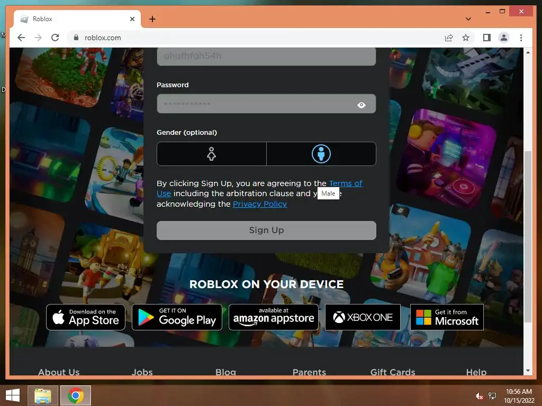Open Get it on Google Play badge
This screenshot has height=406, width=542.
pyautogui.click(x=177, y=317)
